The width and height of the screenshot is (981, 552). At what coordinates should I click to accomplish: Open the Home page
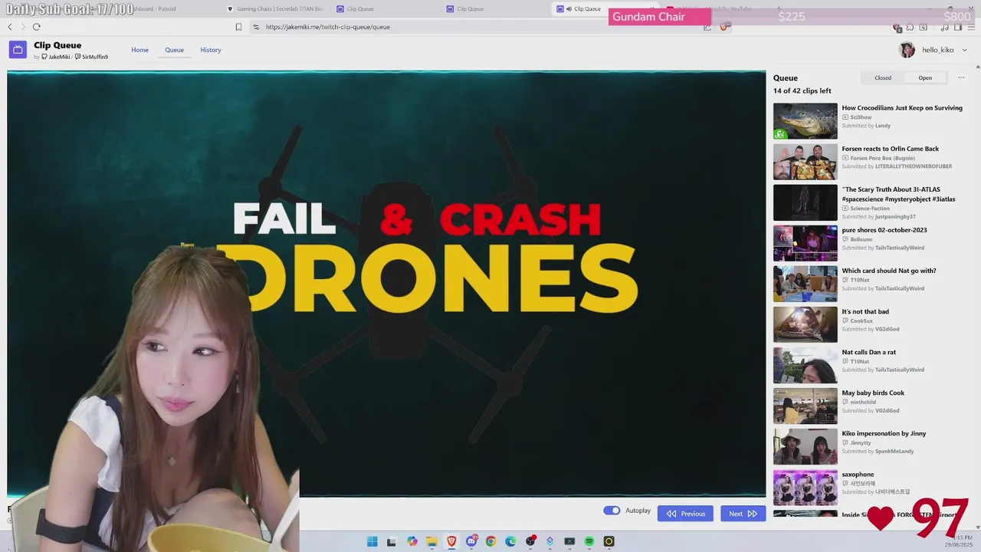click(x=139, y=50)
